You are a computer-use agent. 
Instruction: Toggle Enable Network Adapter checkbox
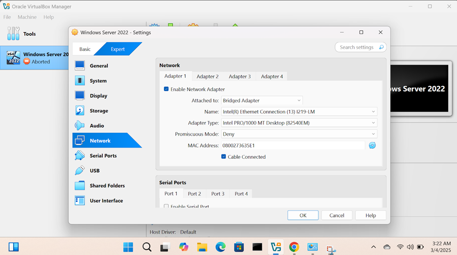[x=166, y=89]
